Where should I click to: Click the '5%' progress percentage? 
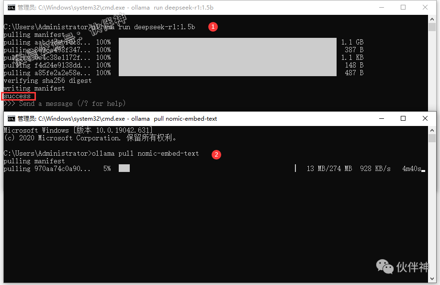coord(107,169)
